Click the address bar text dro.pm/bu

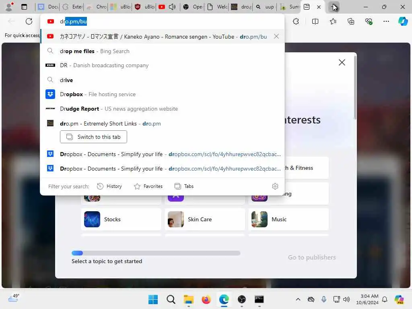[x=73, y=21]
